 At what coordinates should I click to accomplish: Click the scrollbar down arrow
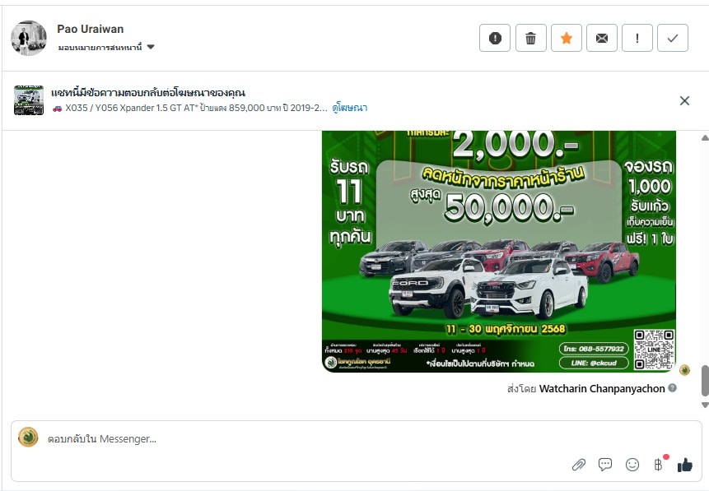click(x=705, y=405)
